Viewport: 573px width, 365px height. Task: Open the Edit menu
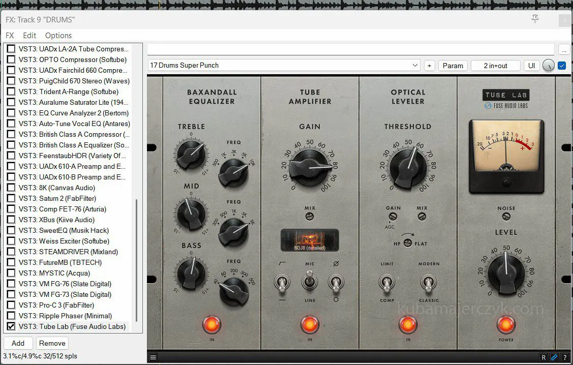click(29, 36)
